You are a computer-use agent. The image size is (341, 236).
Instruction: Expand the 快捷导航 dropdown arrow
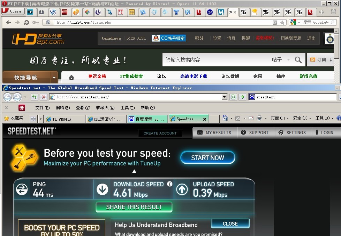click(x=54, y=78)
